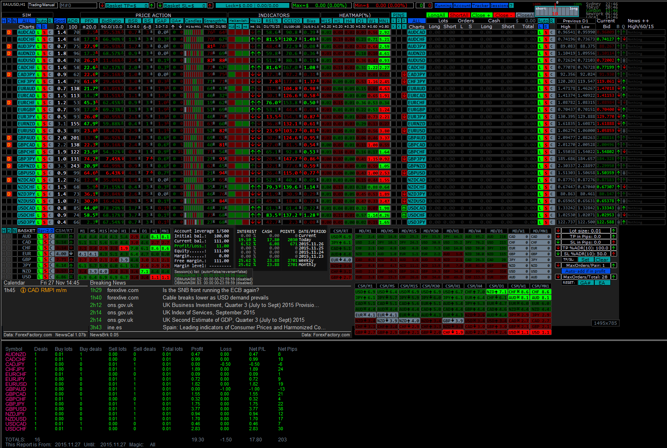Increase MaxOrders/Pair with its up arrow

(614, 266)
